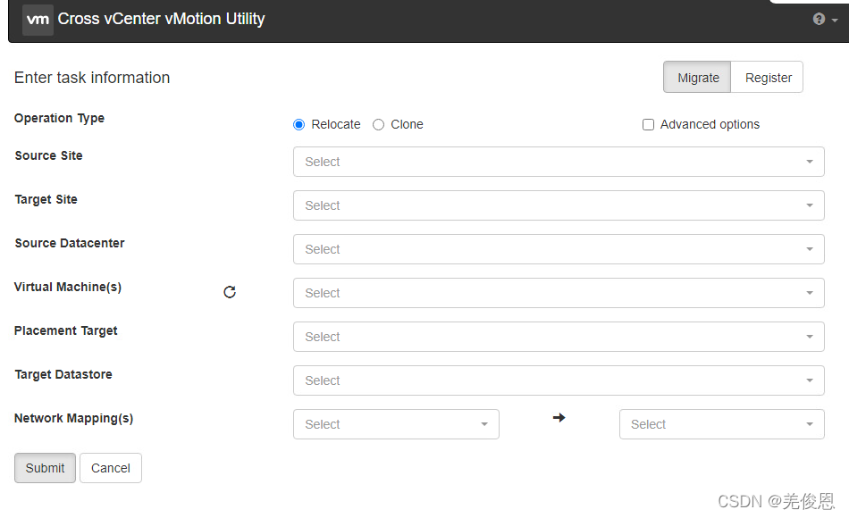Switch to the Migrate tab
This screenshot has height=518, width=849.
[x=697, y=78]
